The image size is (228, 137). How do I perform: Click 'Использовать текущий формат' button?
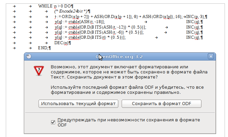tap(78, 103)
